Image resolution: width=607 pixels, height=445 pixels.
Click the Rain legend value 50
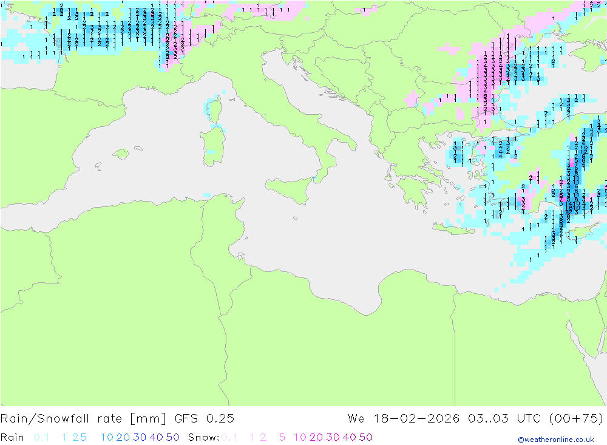(x=172, y=437)
